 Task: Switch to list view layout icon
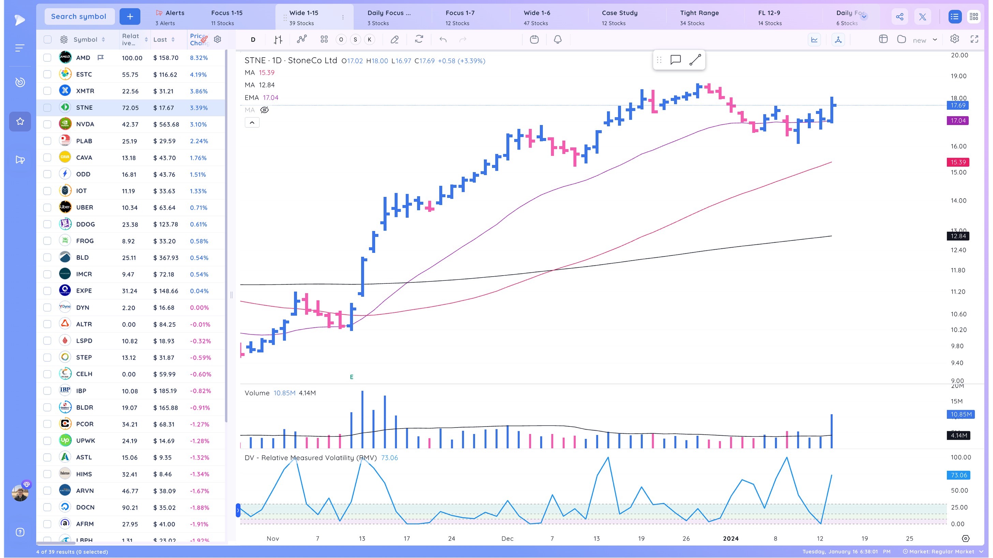point(955,17)
